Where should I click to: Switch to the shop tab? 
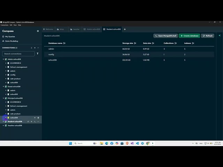(62, 29)
